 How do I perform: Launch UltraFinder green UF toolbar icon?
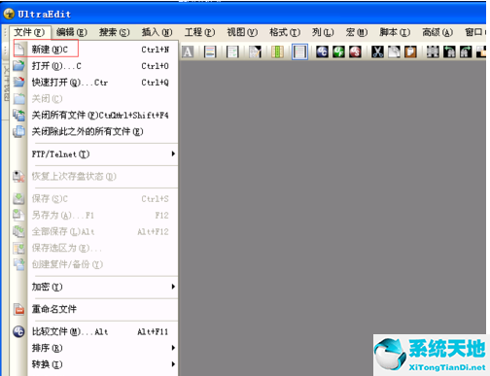point(338,51)
